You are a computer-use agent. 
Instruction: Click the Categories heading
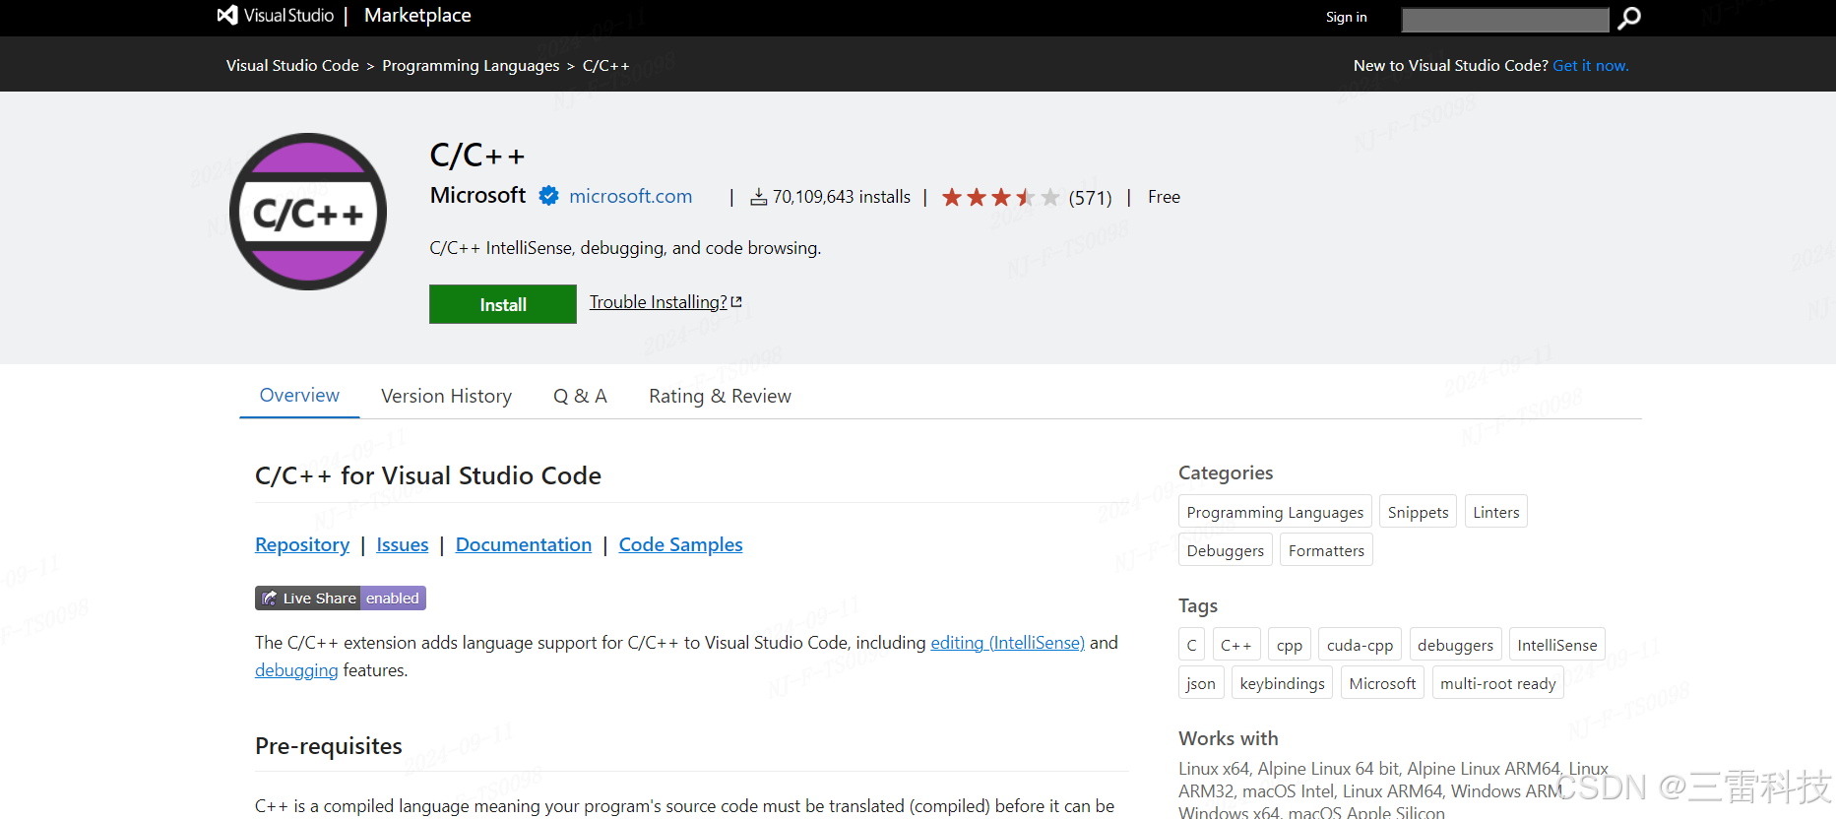[1226, 472]
